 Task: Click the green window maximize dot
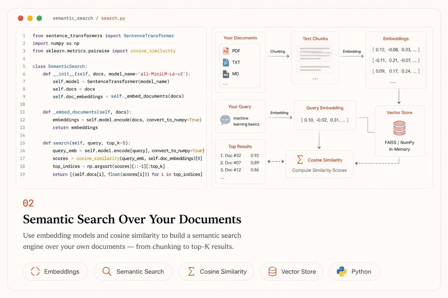tap(39, 18)
